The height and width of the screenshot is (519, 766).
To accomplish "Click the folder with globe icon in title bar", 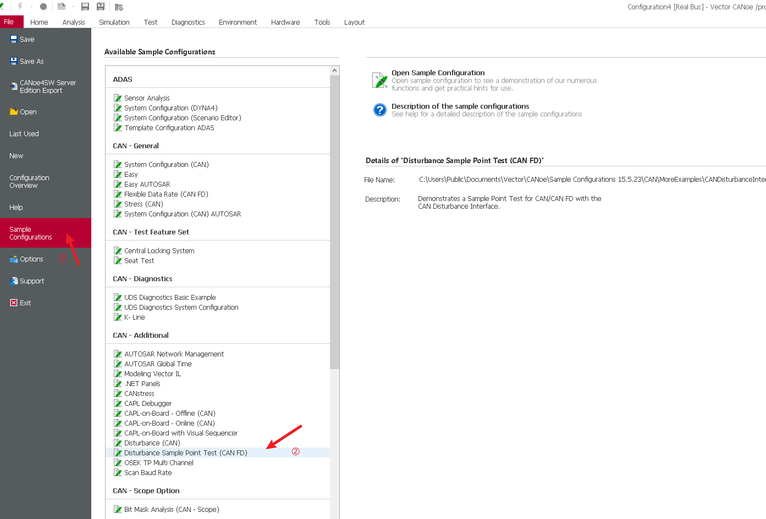I will click(x=119, y=7).
